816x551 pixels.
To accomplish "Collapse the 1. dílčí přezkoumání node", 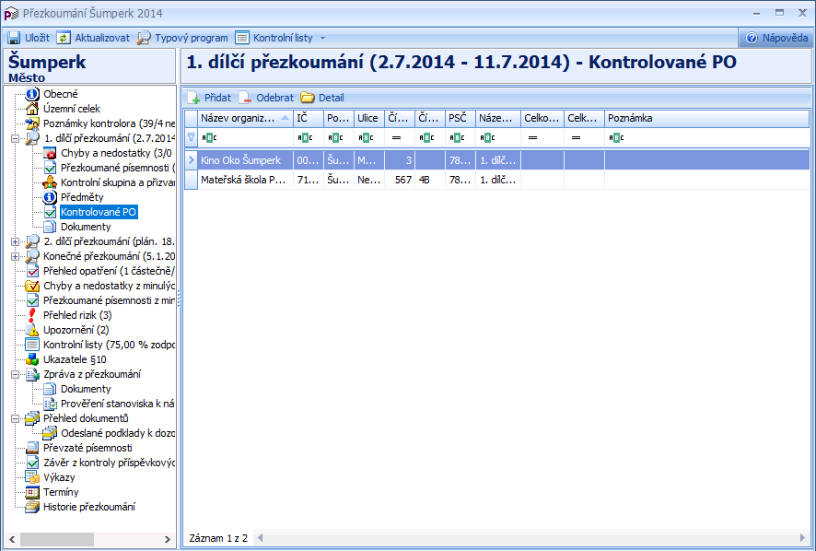I will coord(15,138).
